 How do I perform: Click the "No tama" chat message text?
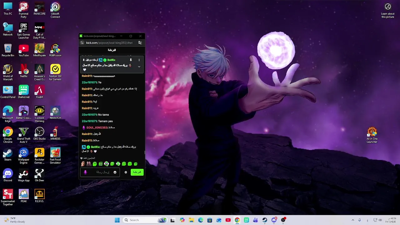point(103,115)
